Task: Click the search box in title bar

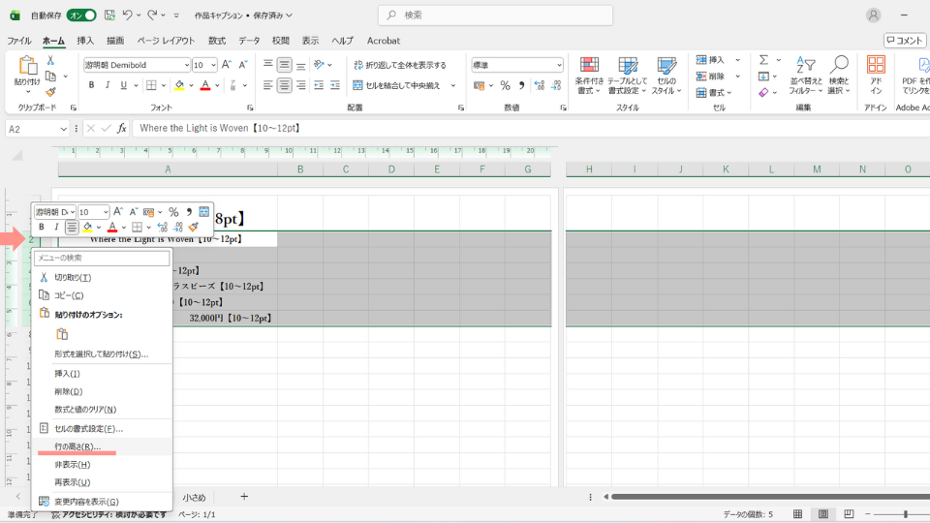Action: tap(495, 15)
